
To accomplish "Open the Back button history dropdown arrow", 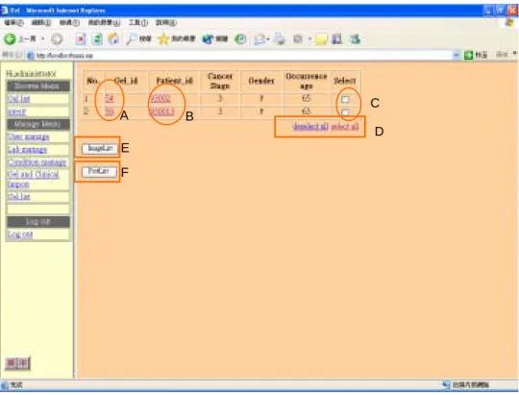I will click(x=42, y=39).
